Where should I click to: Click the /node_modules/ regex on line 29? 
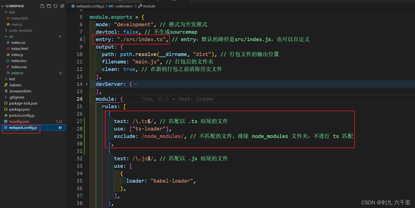(x=163, y=136)
